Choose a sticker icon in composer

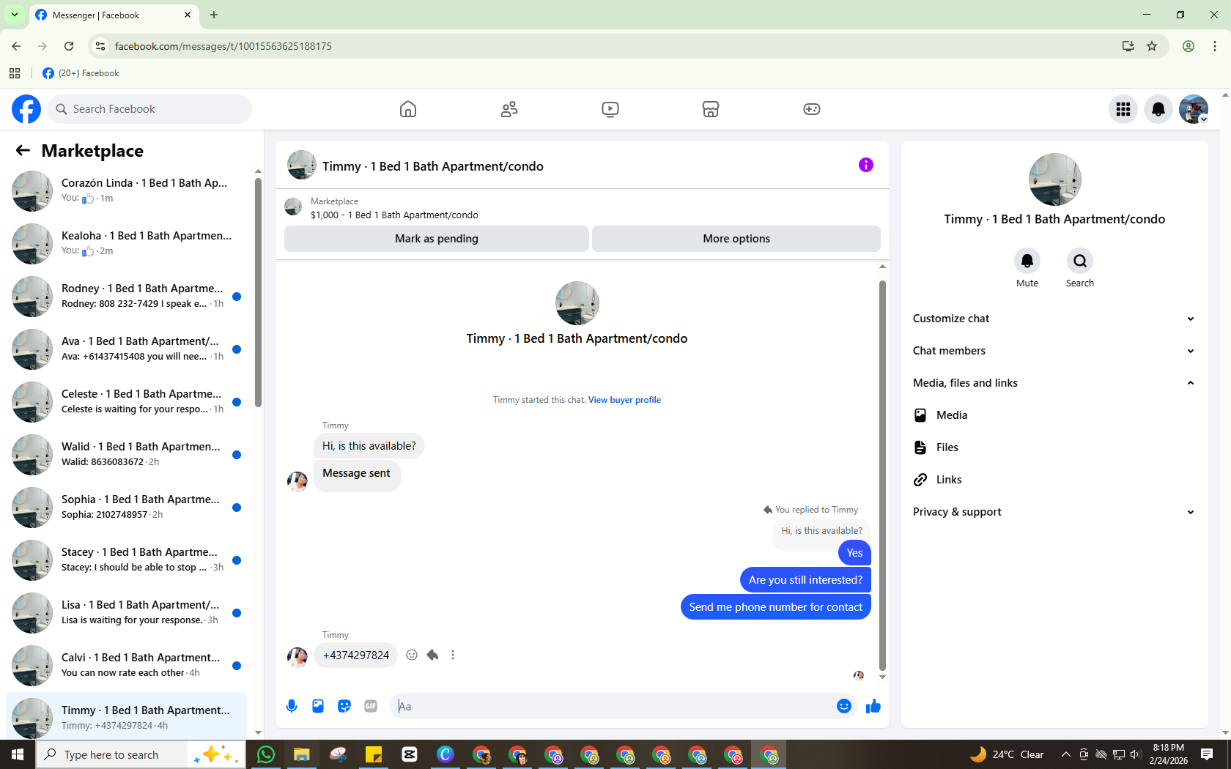(344, 706)
